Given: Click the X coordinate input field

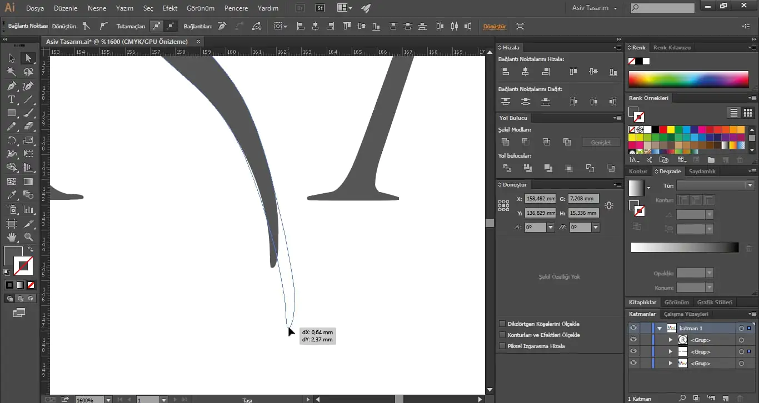Looking at the screenshot, I should (x=541, y=199).
